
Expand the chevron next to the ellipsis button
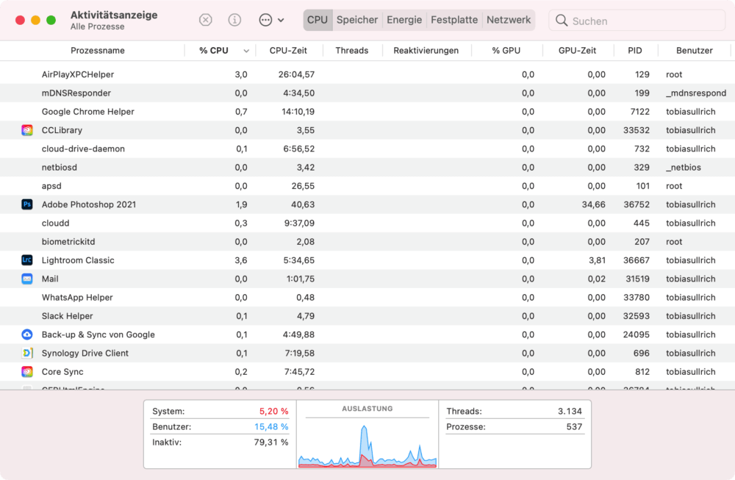[x=281, y=20]
